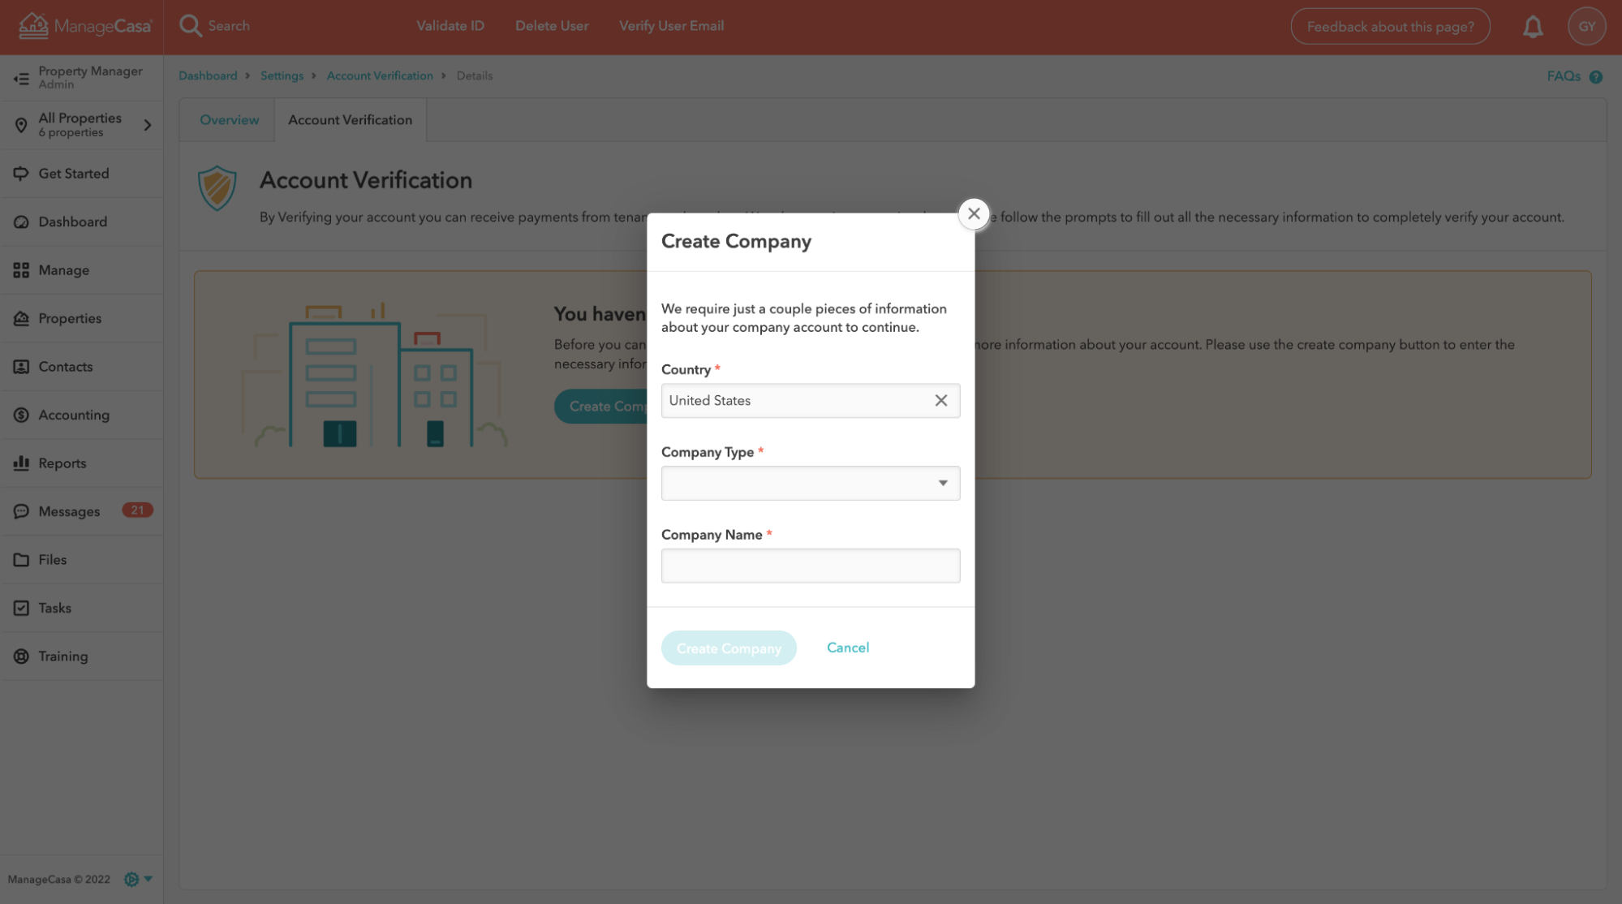
Task: Expand the Company Type dropdown
Action: [810, 483]
